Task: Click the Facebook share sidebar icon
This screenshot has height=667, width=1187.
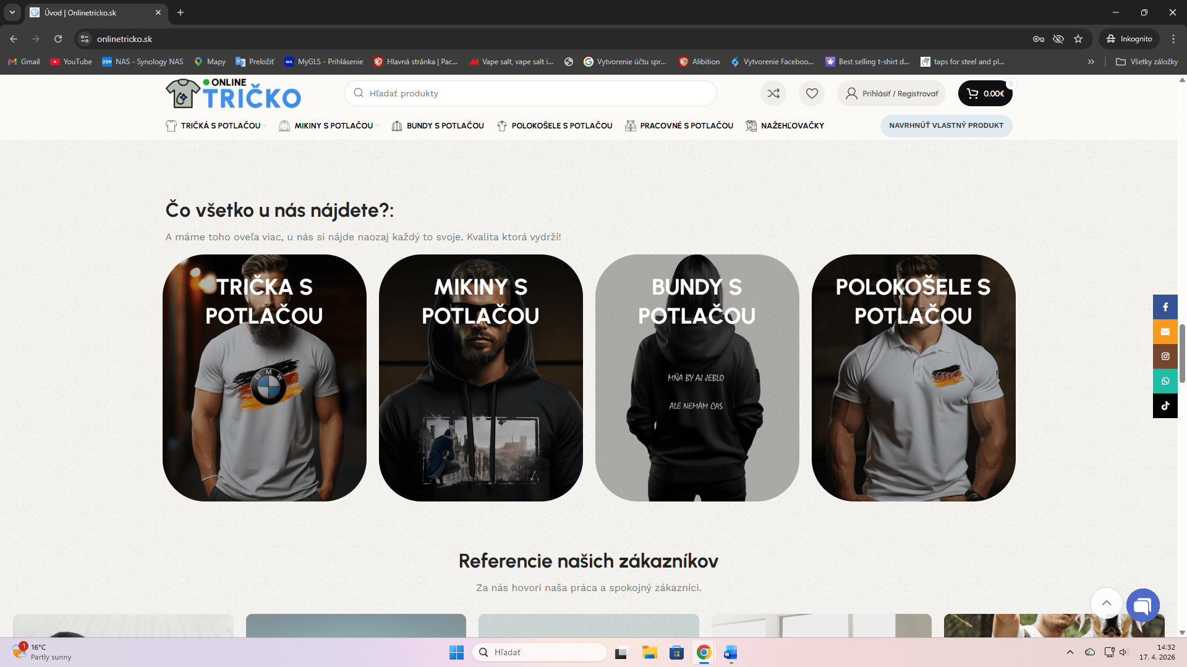Action: pos(1165,307)
